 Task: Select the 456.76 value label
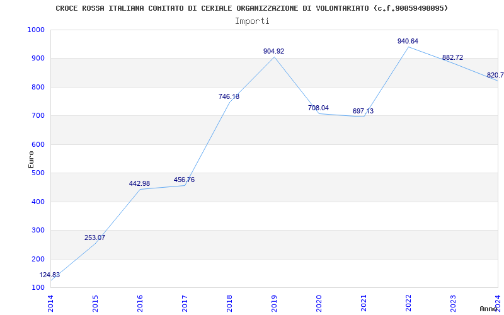pos(184,180)
